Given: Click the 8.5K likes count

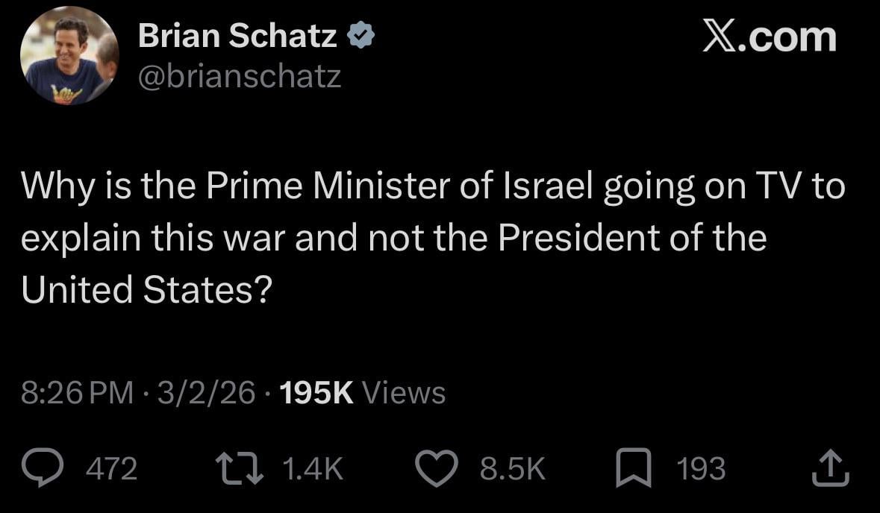Looking at the screenshot, I should coord(513,469).
